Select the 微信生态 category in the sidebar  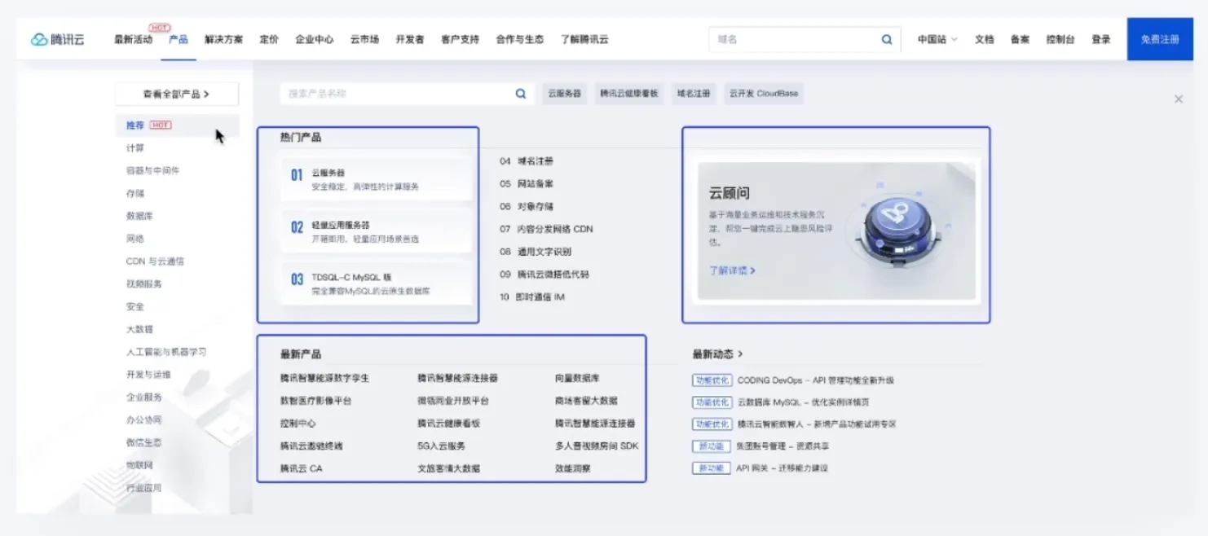144,442
